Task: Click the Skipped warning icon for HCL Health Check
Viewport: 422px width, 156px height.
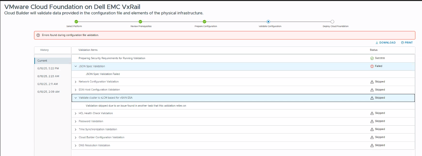Action: pyautogui.click(x=372, y=113)
